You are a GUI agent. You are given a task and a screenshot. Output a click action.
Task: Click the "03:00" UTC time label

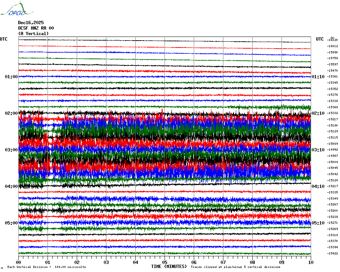pyautogui.click(x=11, y=150)
